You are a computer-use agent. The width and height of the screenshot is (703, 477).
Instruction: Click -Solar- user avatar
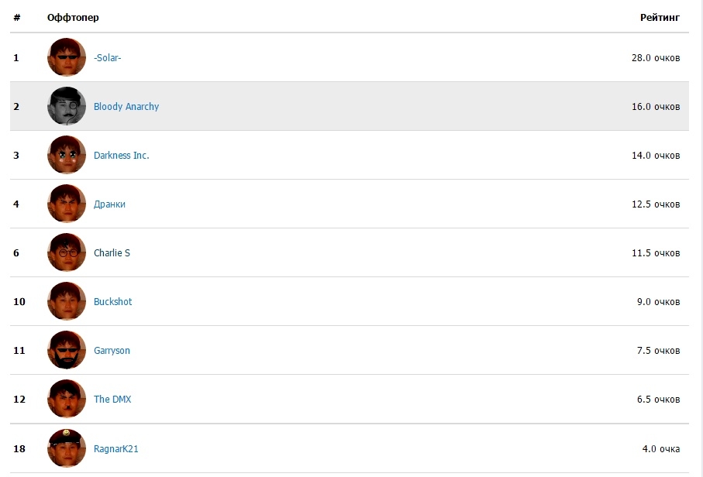click(x=67, y=57)
